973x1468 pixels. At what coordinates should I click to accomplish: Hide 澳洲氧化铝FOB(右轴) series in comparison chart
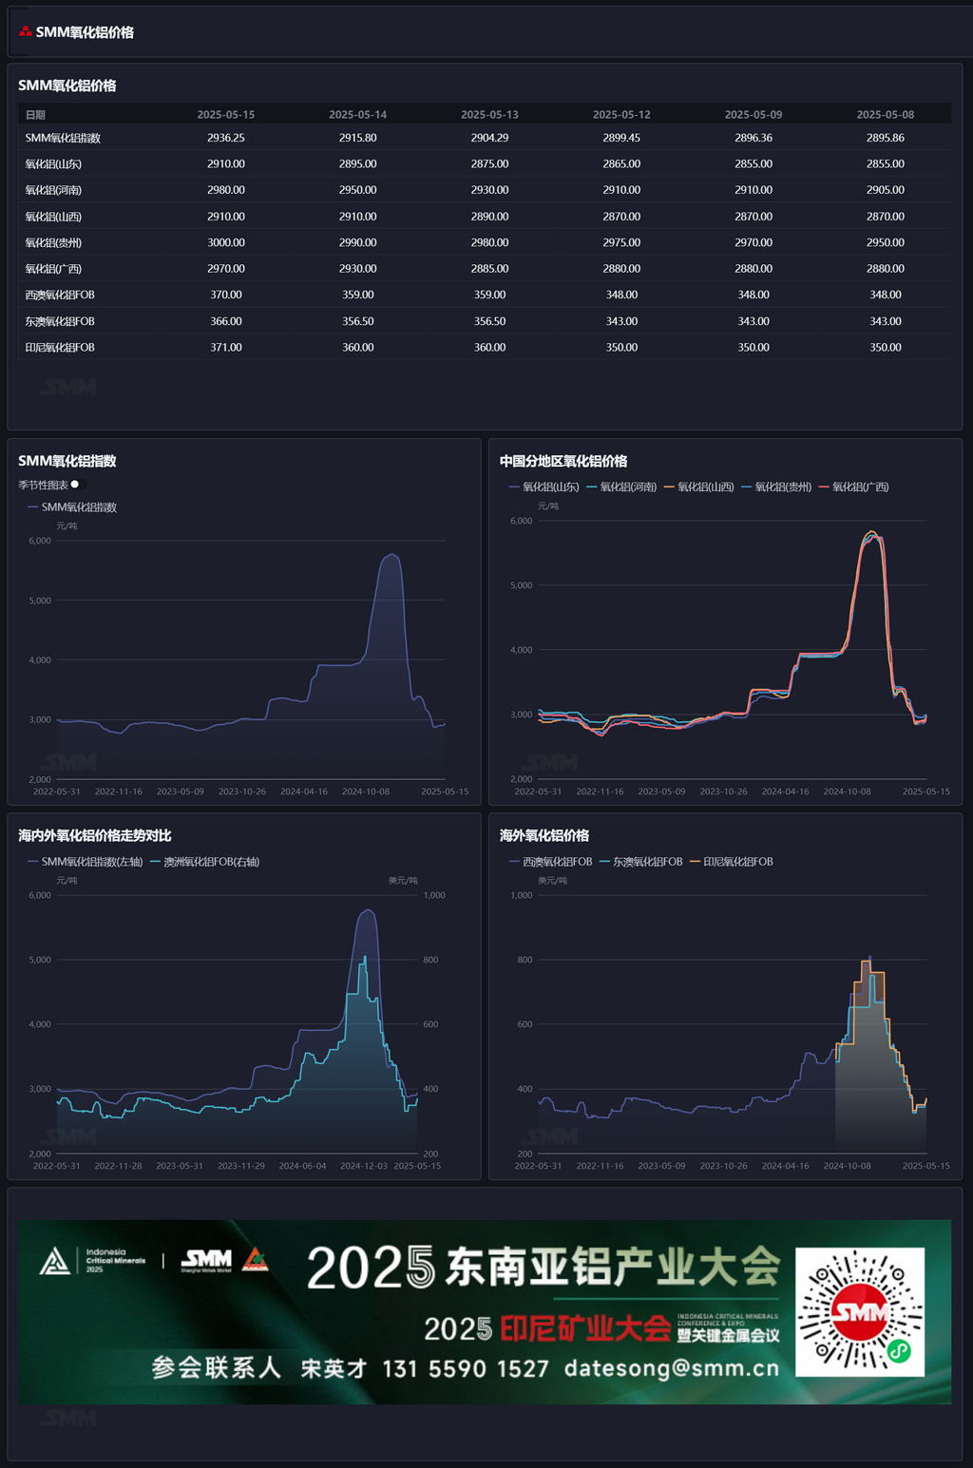point(204,862)
